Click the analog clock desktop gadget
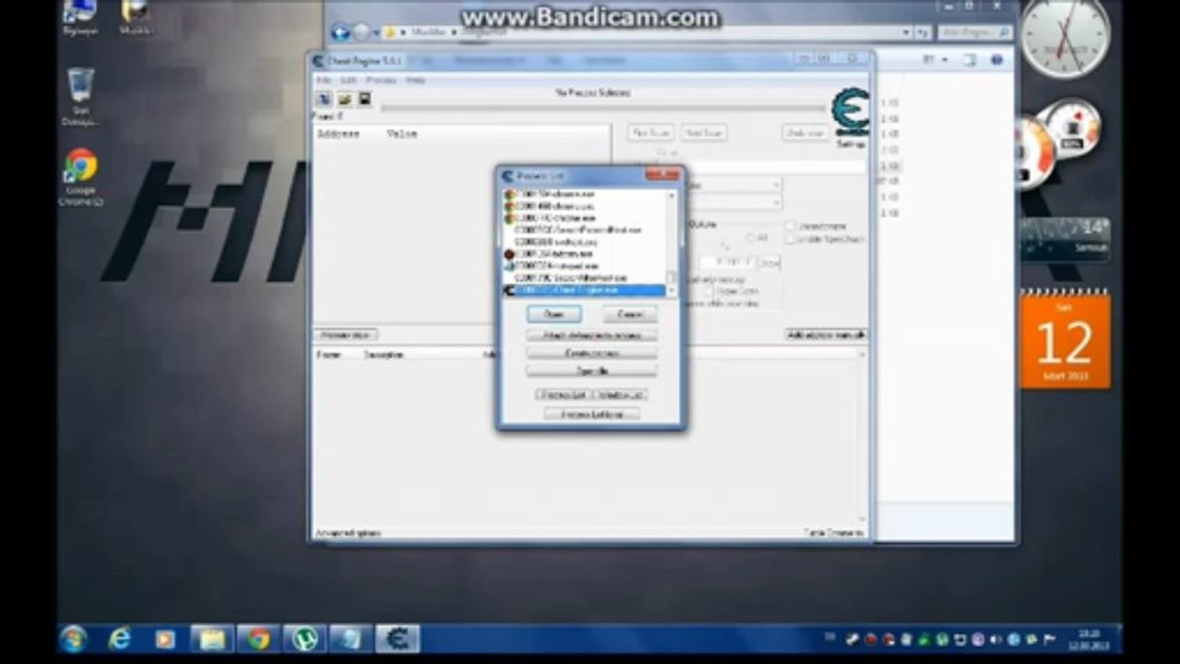 click(1066, 39)
